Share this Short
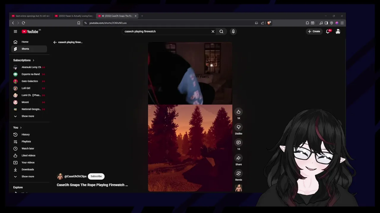The width and height of the screenshot is (380, 213). (x=238, y=158)
